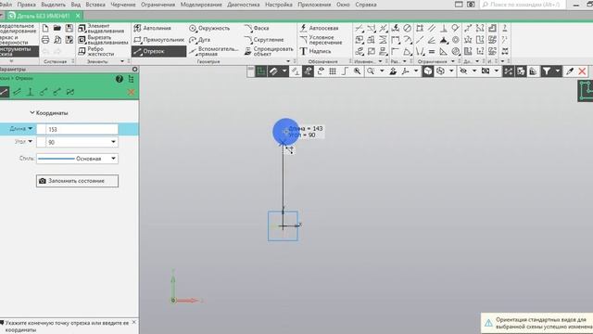Close the Деталь БЕЗ ИМЕНИ1 tab
The image size is (593, 334).
pyautogui.click(x=78, y=16)
